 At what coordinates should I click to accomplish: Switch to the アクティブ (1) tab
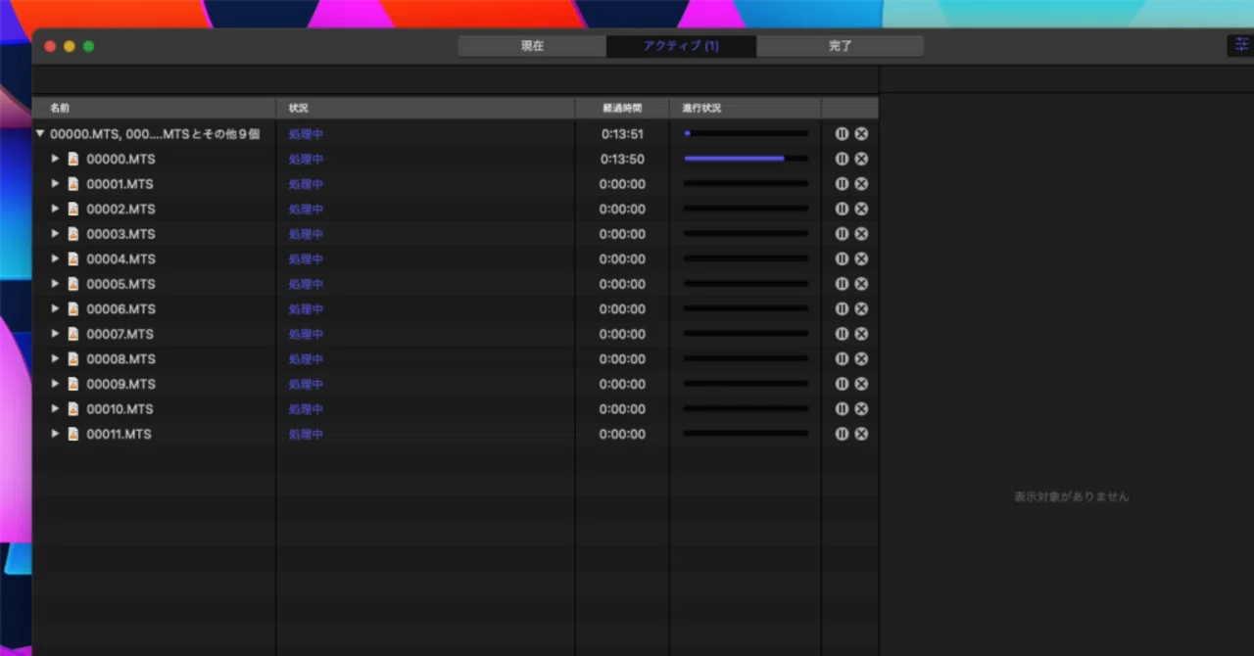[681, 46]
